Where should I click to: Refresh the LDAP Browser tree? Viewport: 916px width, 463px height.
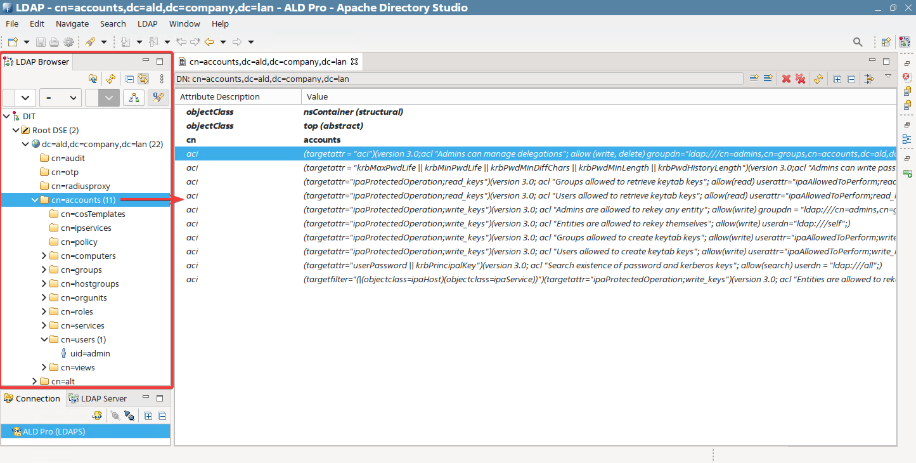click(111, 79)
